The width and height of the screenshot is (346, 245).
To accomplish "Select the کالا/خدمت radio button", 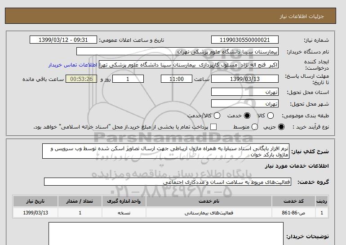I will [217, 116].
